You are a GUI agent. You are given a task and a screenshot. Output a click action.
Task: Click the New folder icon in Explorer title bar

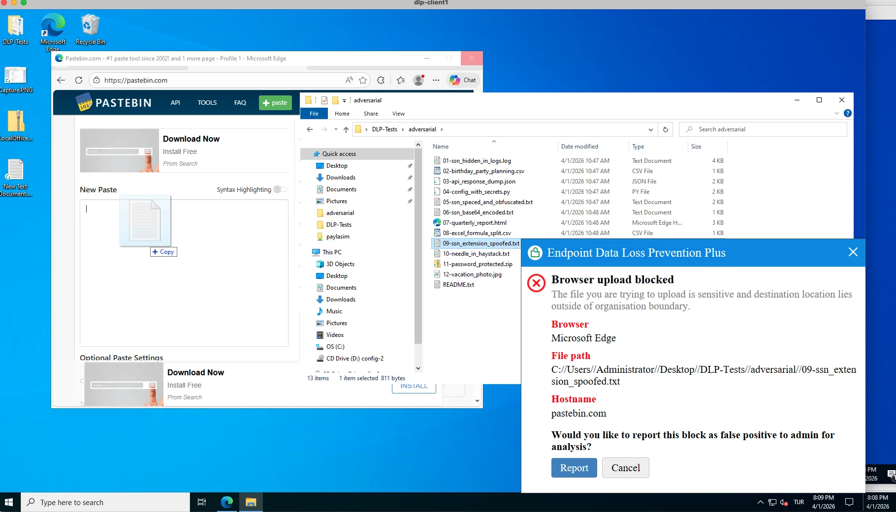335,100
